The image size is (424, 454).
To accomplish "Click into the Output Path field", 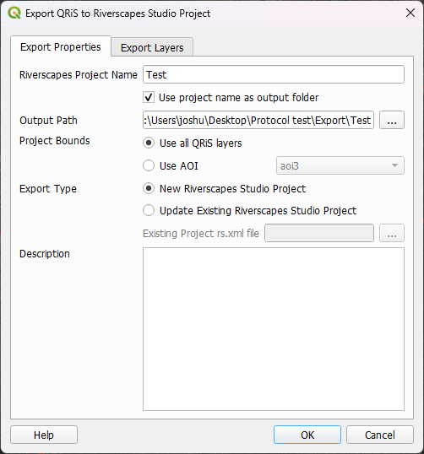I will (x=258, y=120).
